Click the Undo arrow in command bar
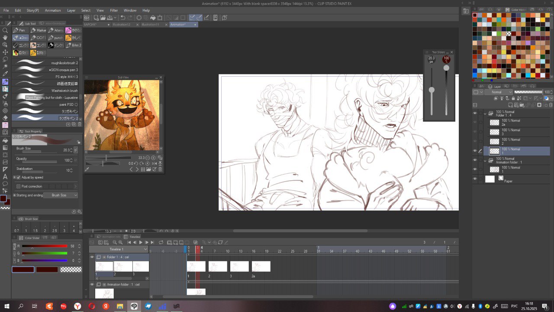 [123, 18]
